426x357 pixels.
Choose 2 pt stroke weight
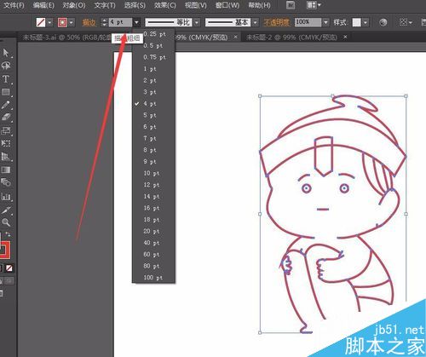[153, 80]
